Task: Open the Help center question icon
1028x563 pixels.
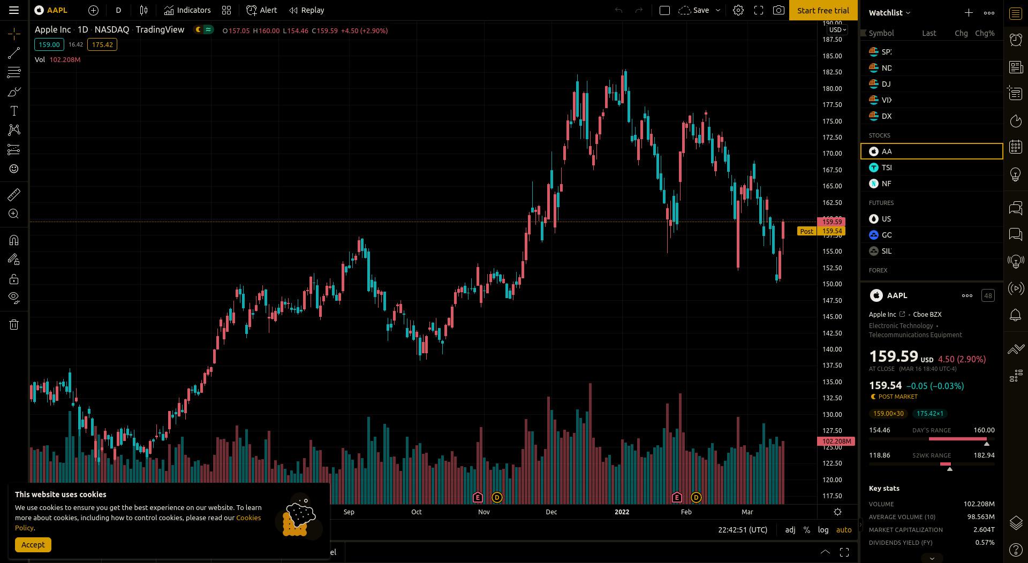Action: tap(1016, 550)
